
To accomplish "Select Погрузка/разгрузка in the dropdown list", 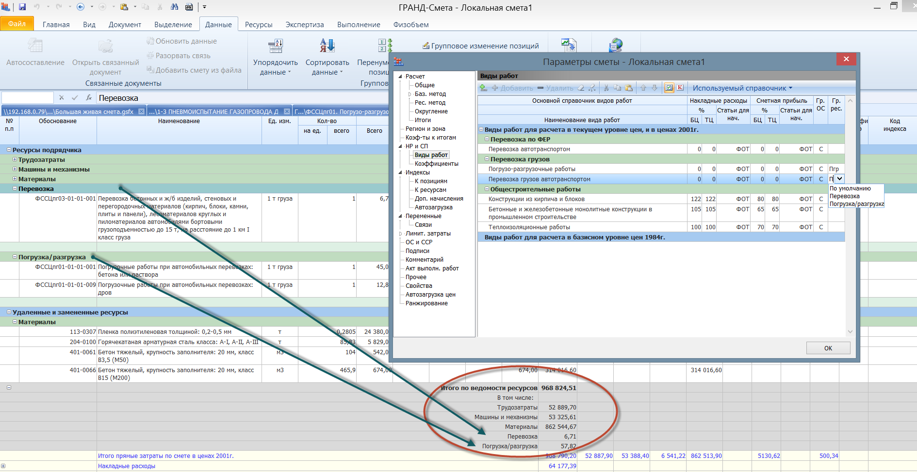I will pyautogui.click(x=856, y=204).
